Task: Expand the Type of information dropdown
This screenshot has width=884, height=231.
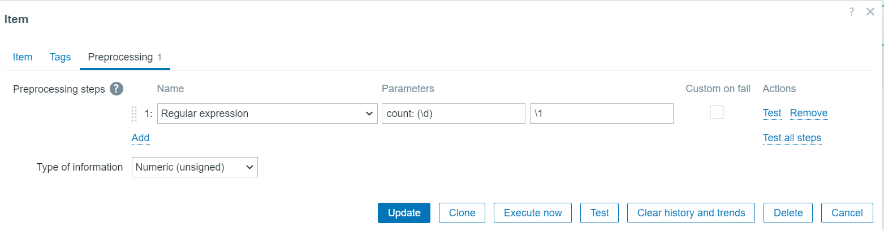Action: (x=195, y=167)
